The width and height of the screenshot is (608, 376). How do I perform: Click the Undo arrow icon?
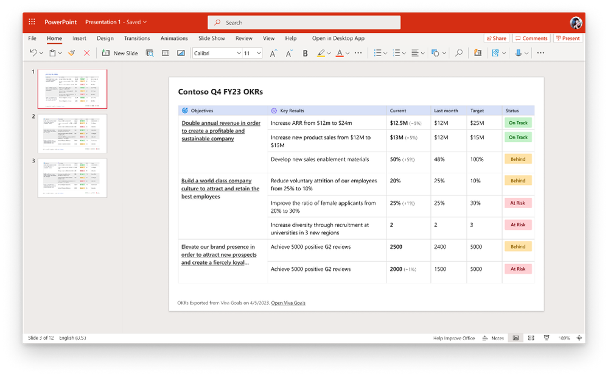pos(33,53)
